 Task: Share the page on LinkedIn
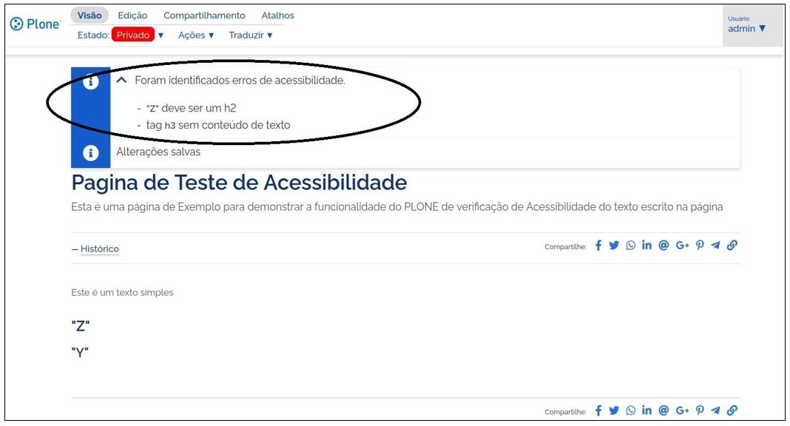tap(646, 245)
